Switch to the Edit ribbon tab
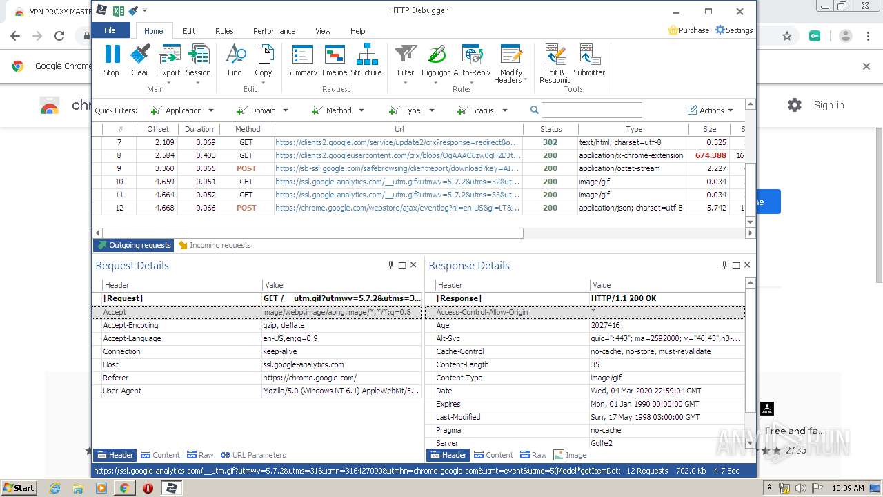Viewport: 883px width, 497px height. [189, 31]
